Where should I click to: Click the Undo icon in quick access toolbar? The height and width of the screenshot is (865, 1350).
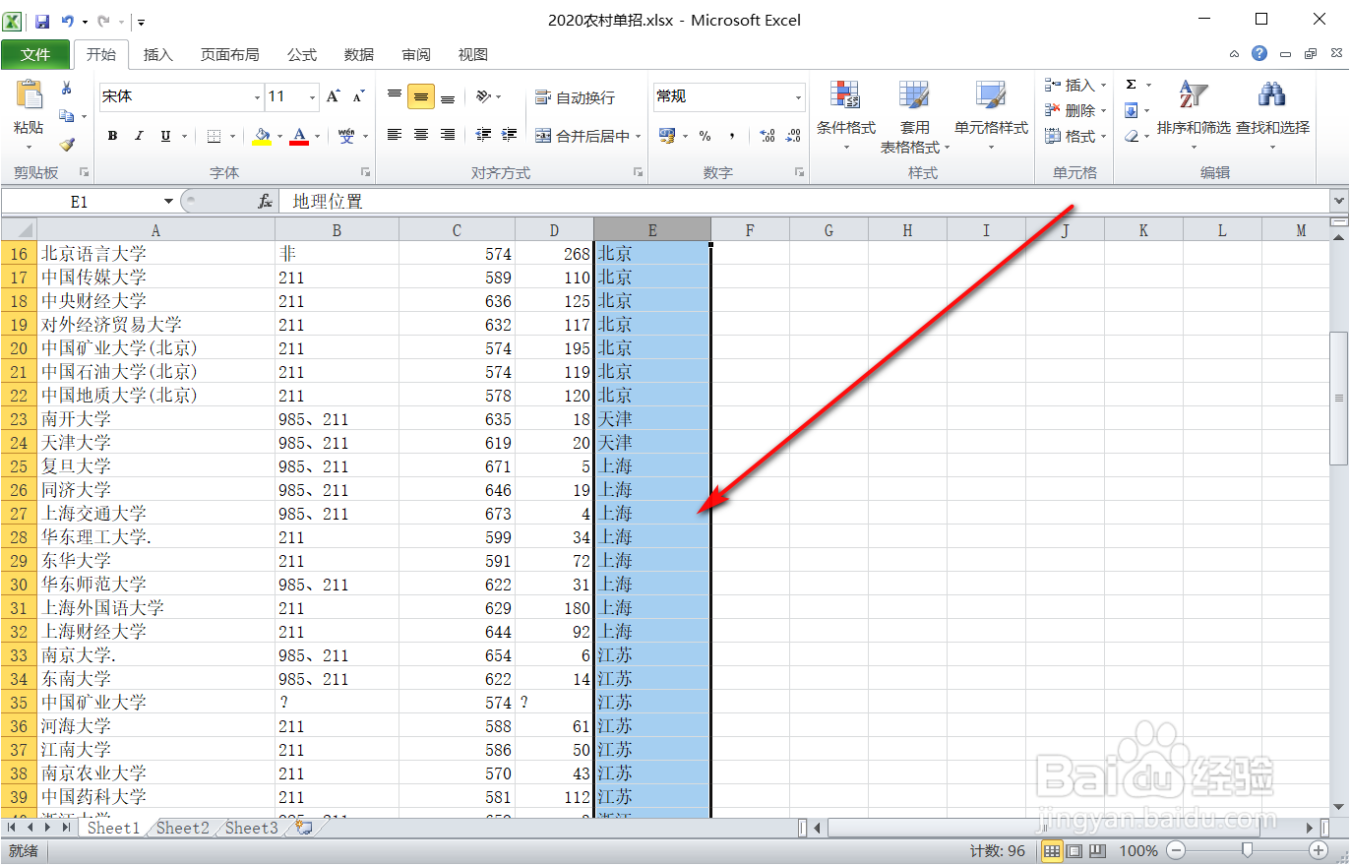tap(68, 21)
